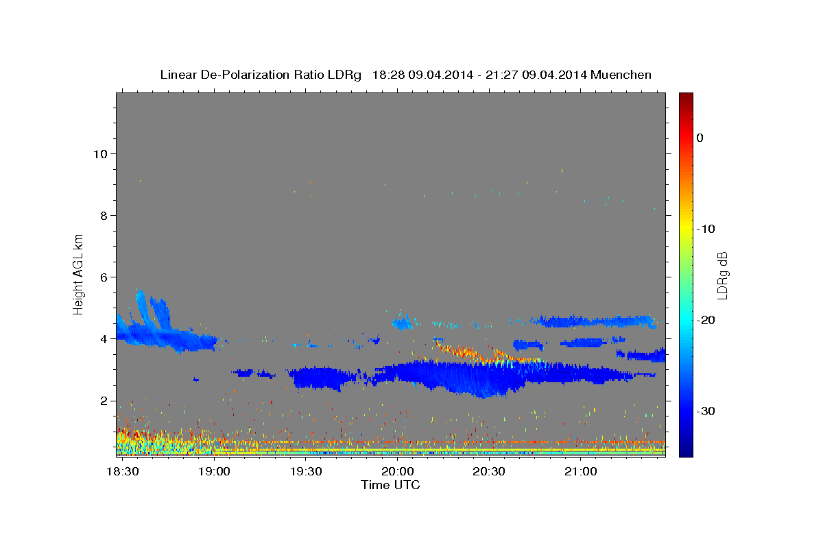Screen dimensions: 823x548
Task: Click the '18:28 09.04.2014' start time in title
Action: (x=422, y=75)
